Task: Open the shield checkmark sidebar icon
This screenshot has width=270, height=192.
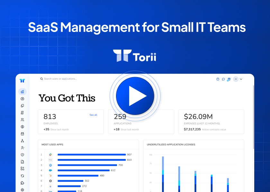Action: click(x=22, y=155)
